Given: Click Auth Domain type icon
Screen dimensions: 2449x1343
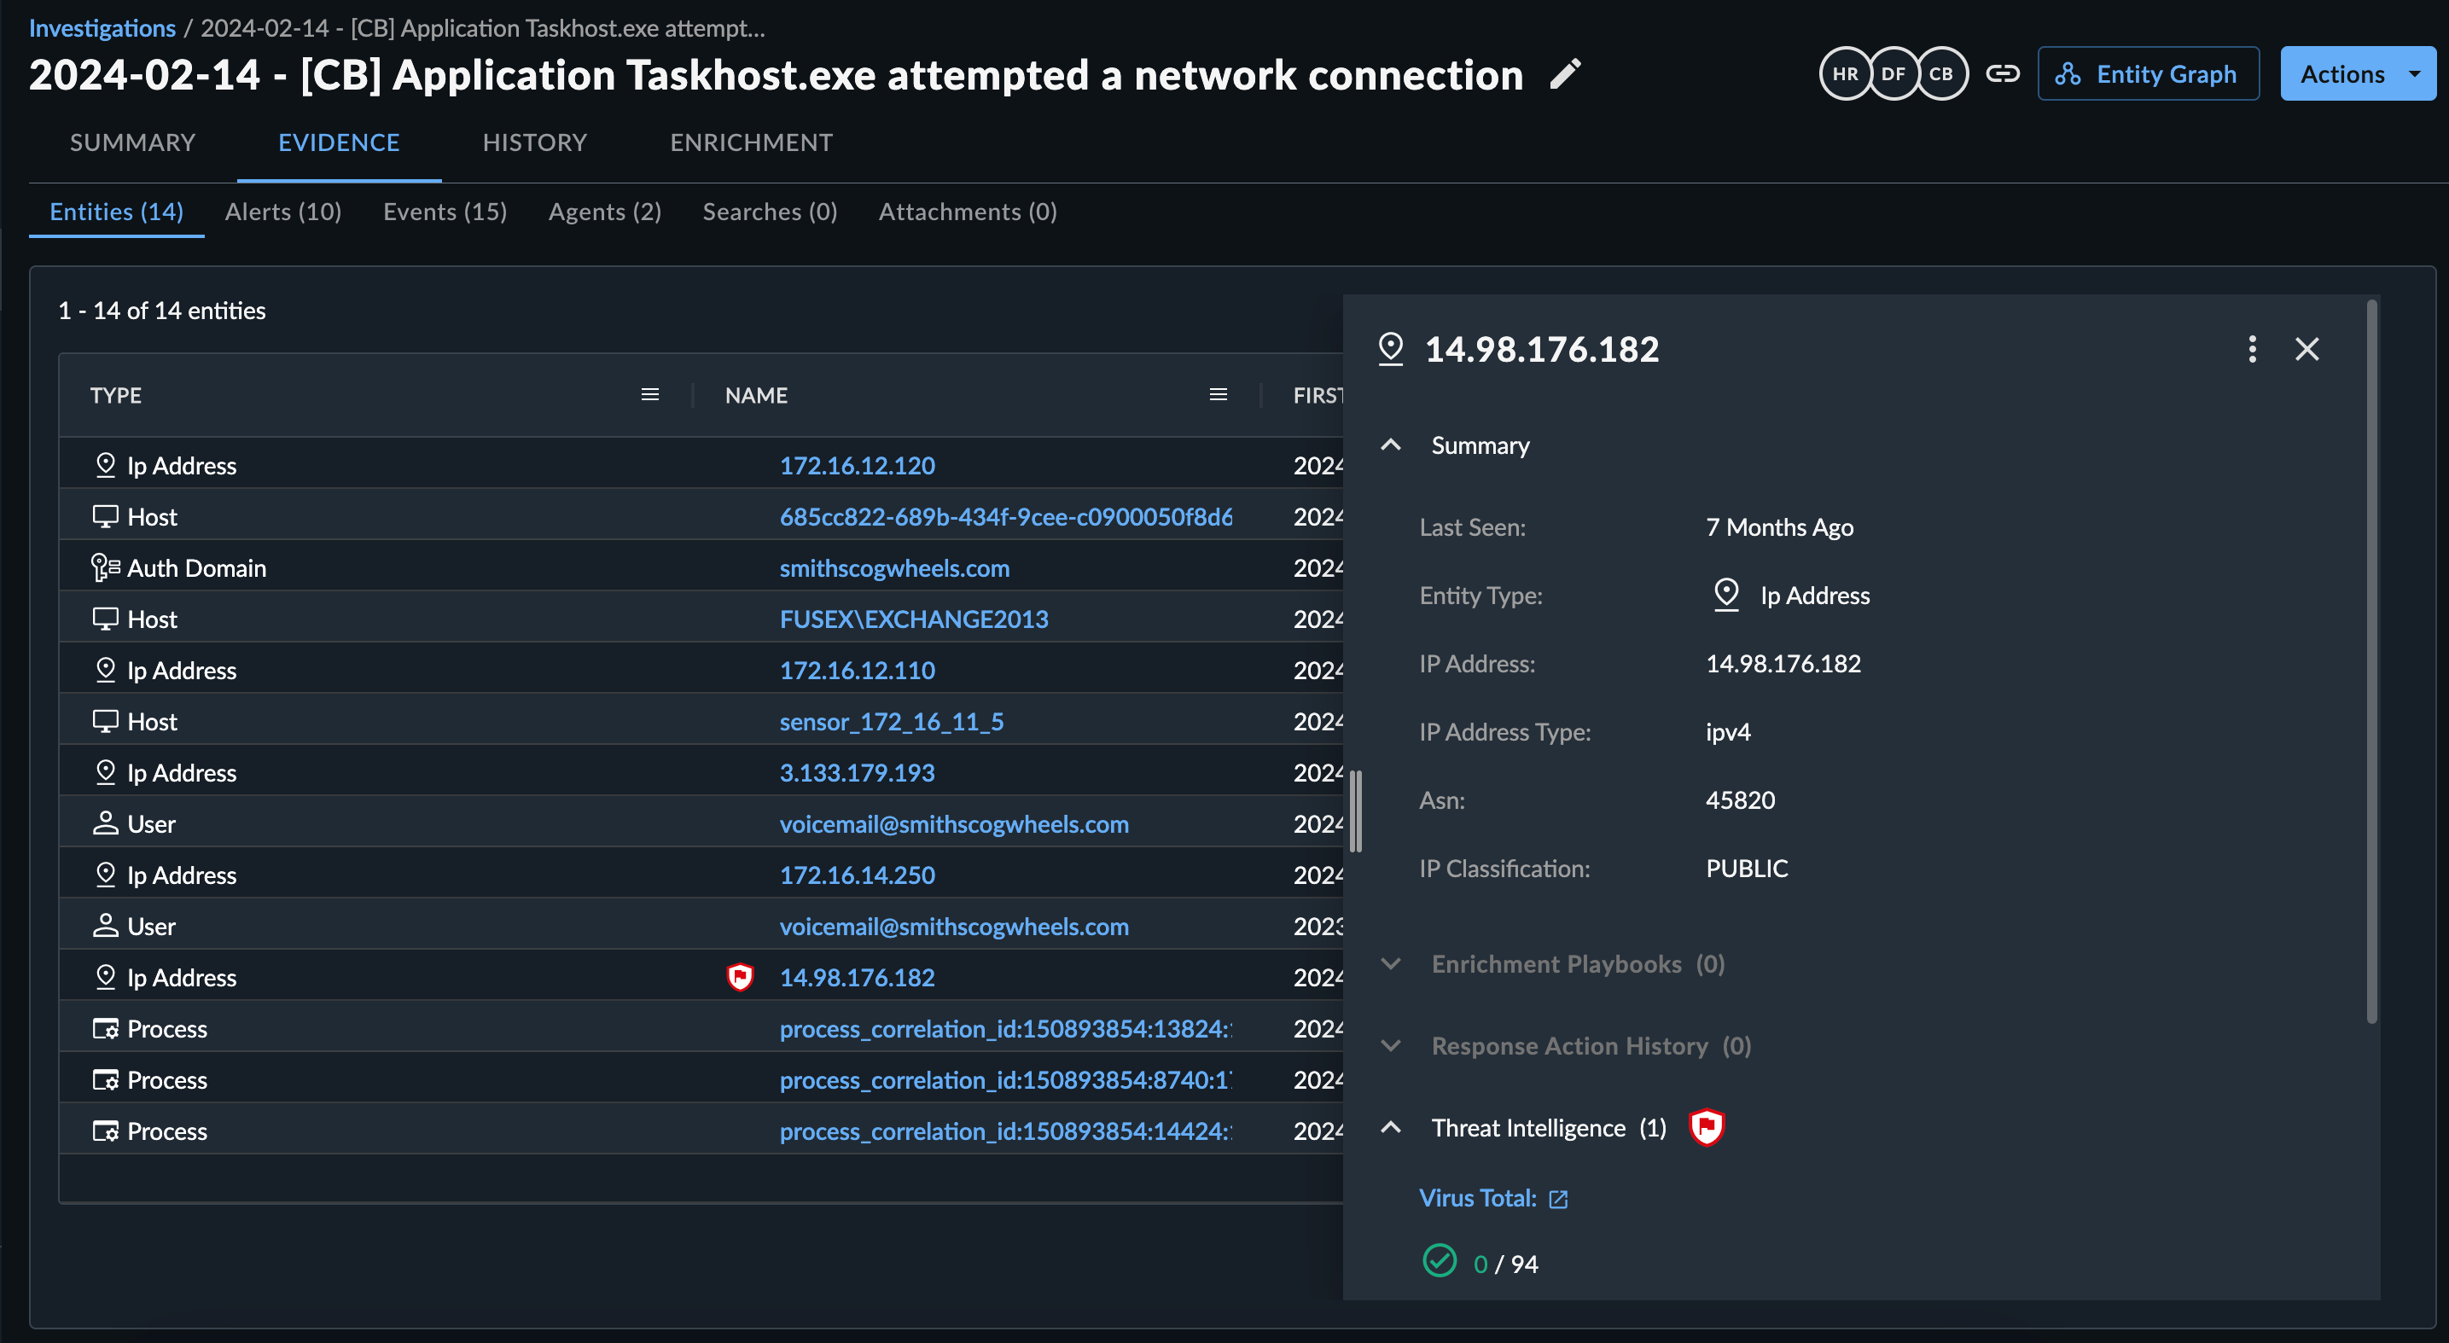Looking at the screenshot, I should [106, 567].
